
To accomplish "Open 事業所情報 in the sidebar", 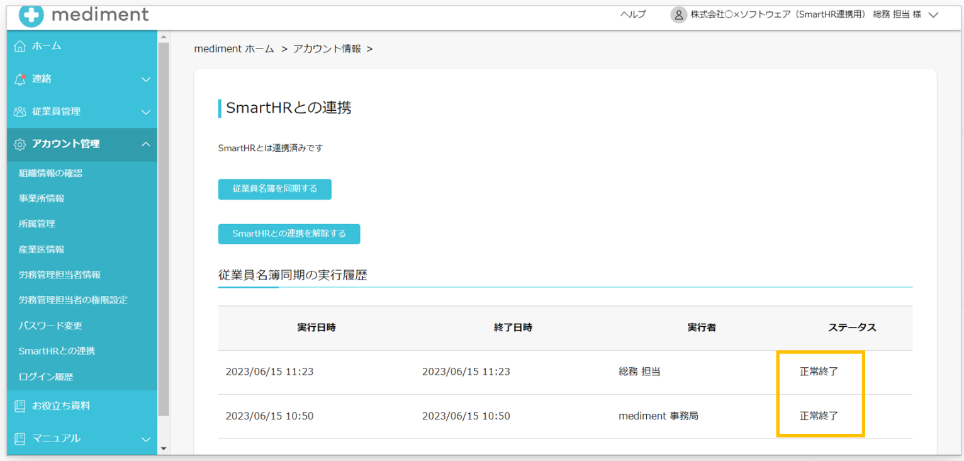I will 42,198.
